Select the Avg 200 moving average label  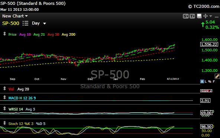pyautogui.click(x=68, y=35)
